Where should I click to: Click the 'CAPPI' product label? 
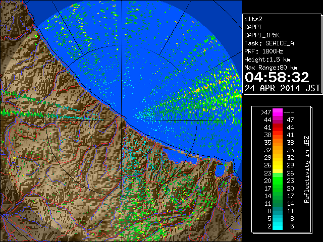[253, 27]
